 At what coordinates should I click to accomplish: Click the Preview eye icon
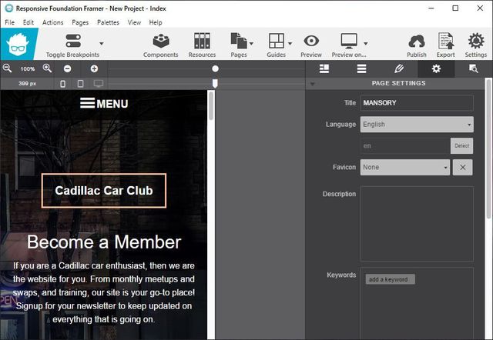pos(311,45)
